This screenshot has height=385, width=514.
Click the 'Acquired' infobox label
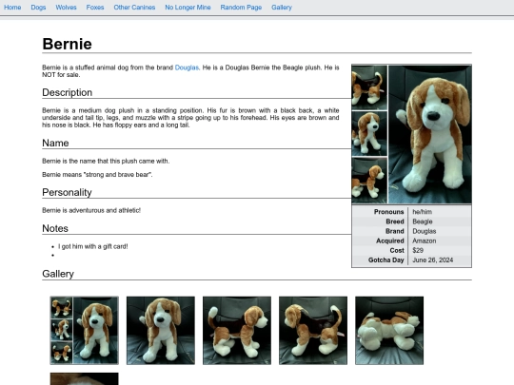[389, 241]
